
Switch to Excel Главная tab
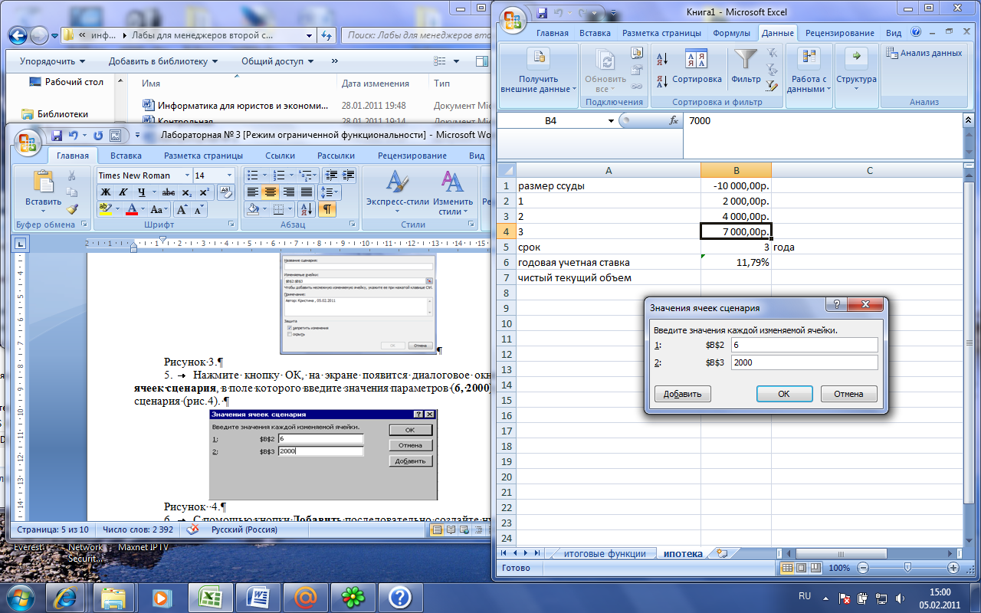552,33
